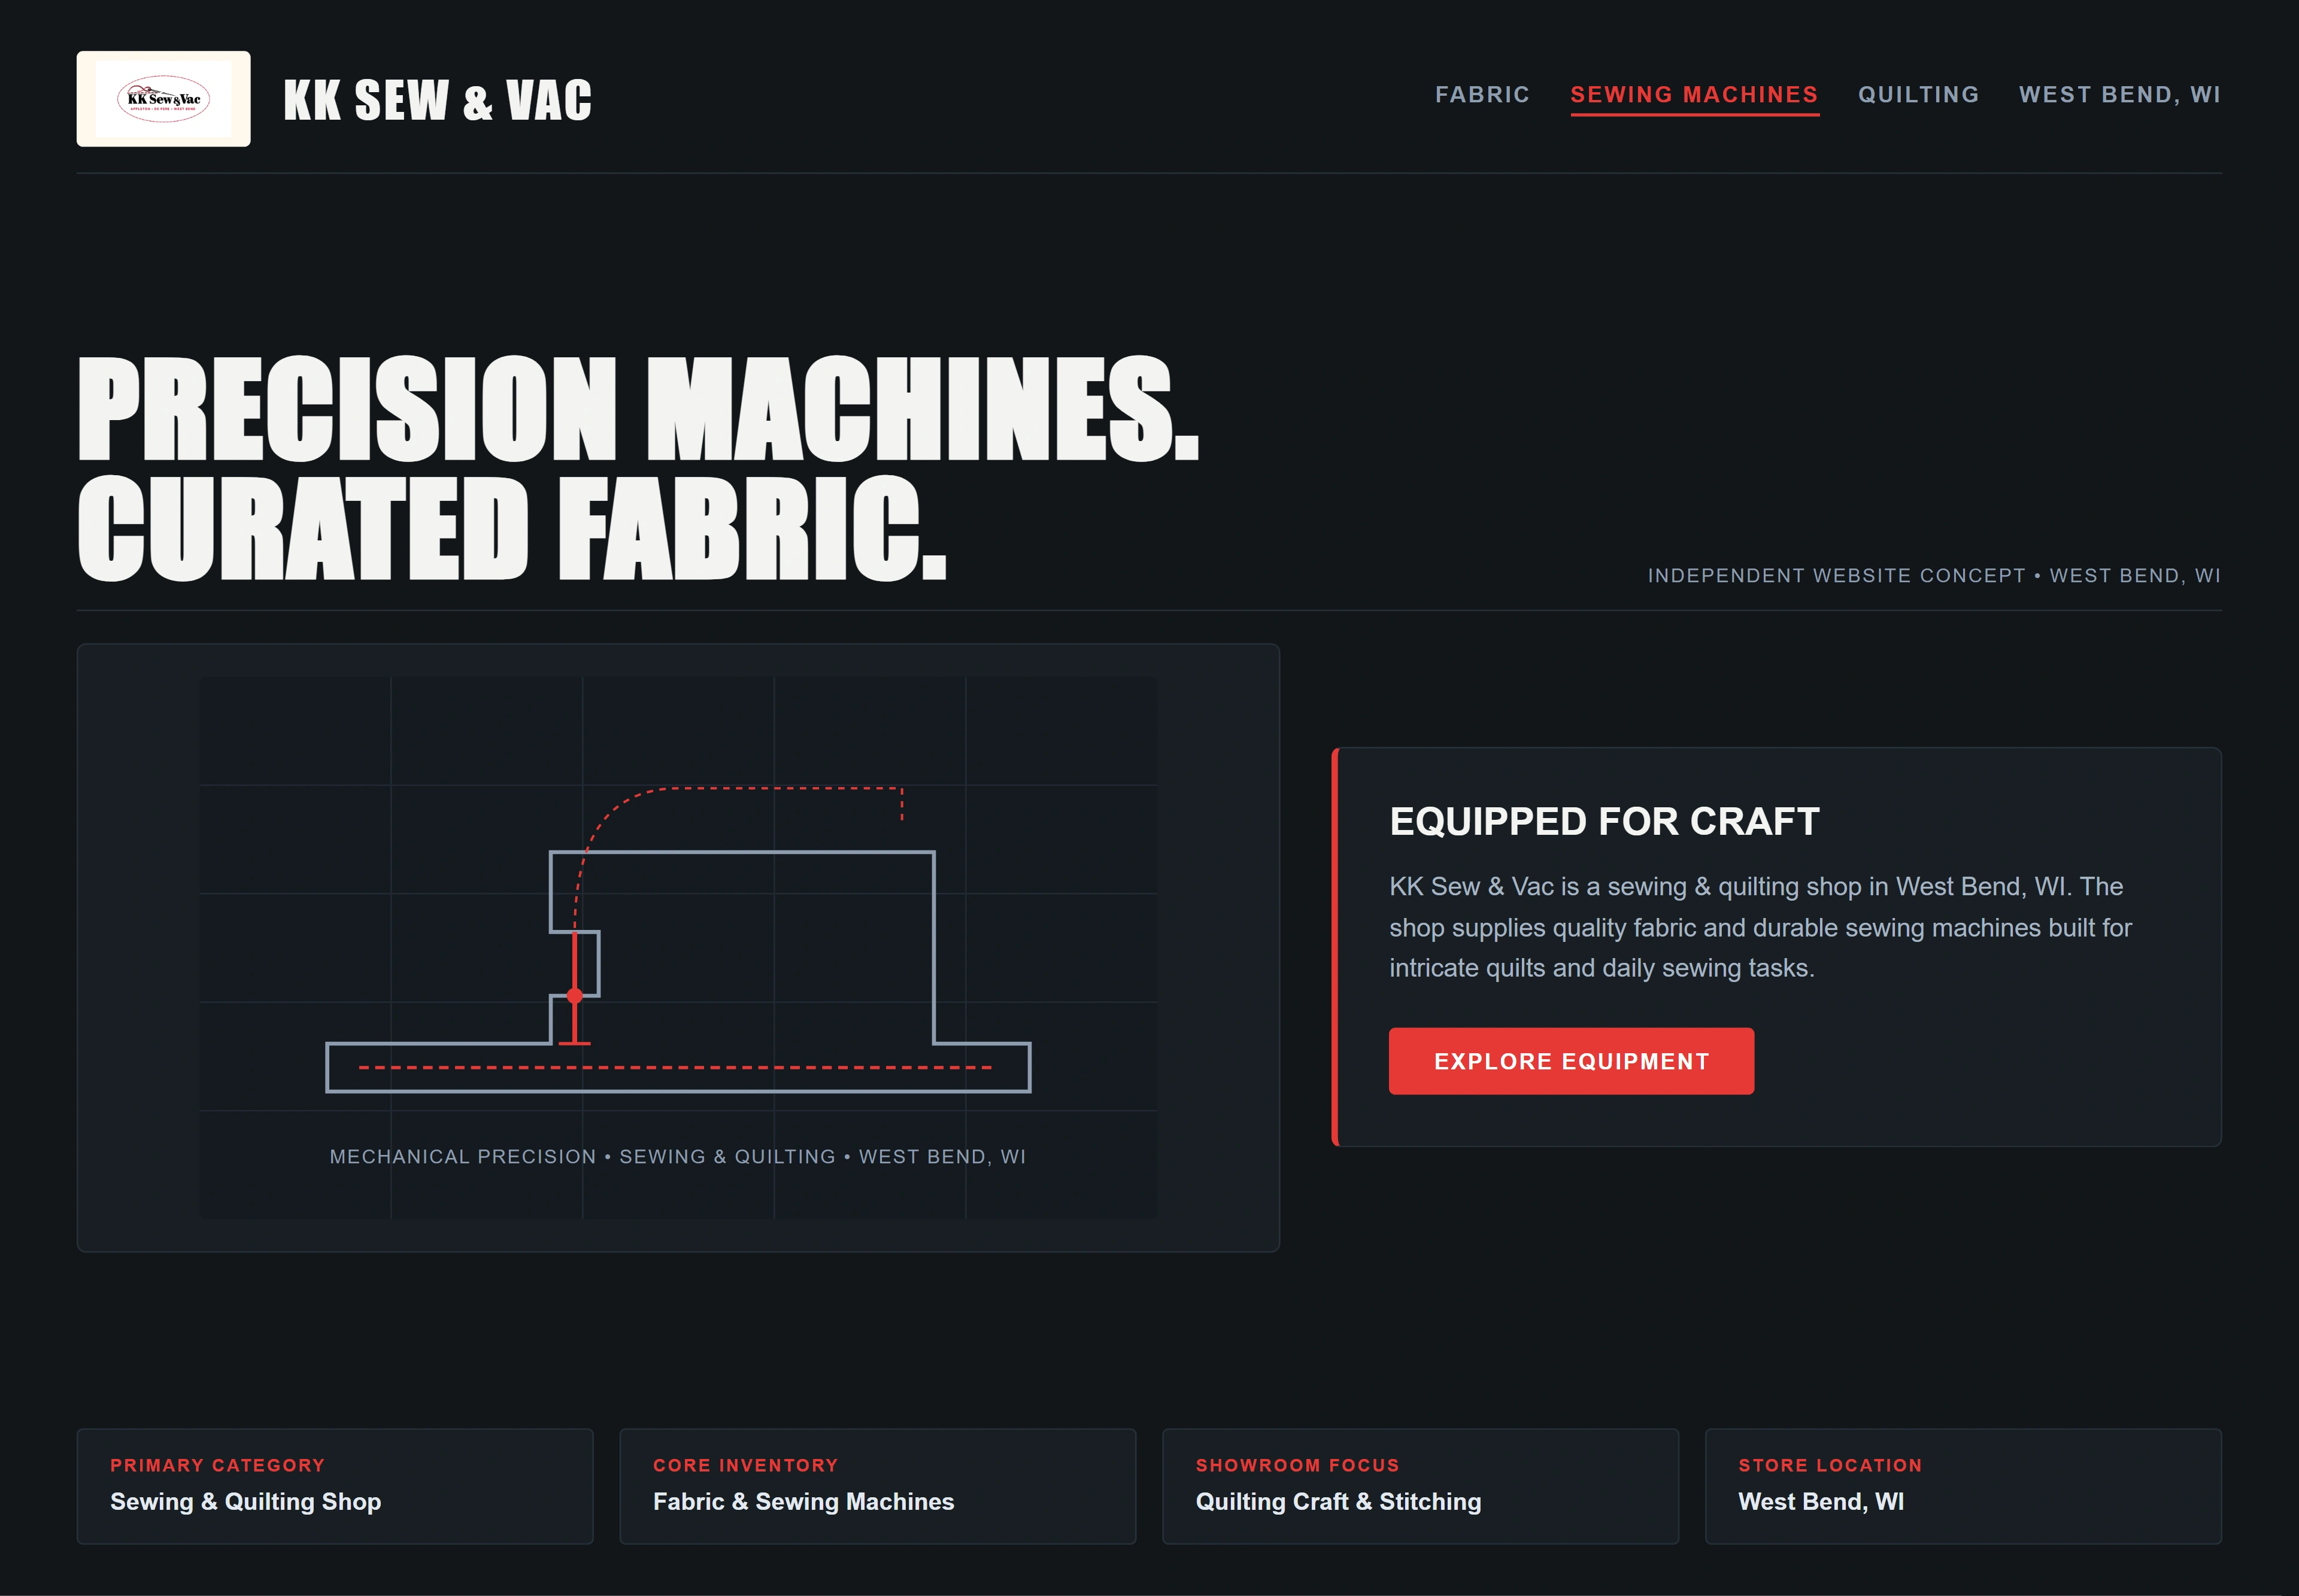This screenshot has width=2299, height=1596.
Task: Click the Equipped for Craft heading
Action: (1604, 822)
